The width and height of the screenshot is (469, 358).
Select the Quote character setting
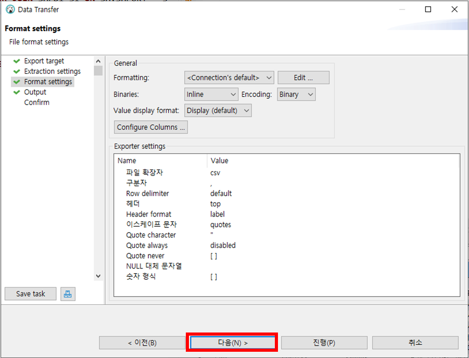pyautogui.click(x=151, y=235)
